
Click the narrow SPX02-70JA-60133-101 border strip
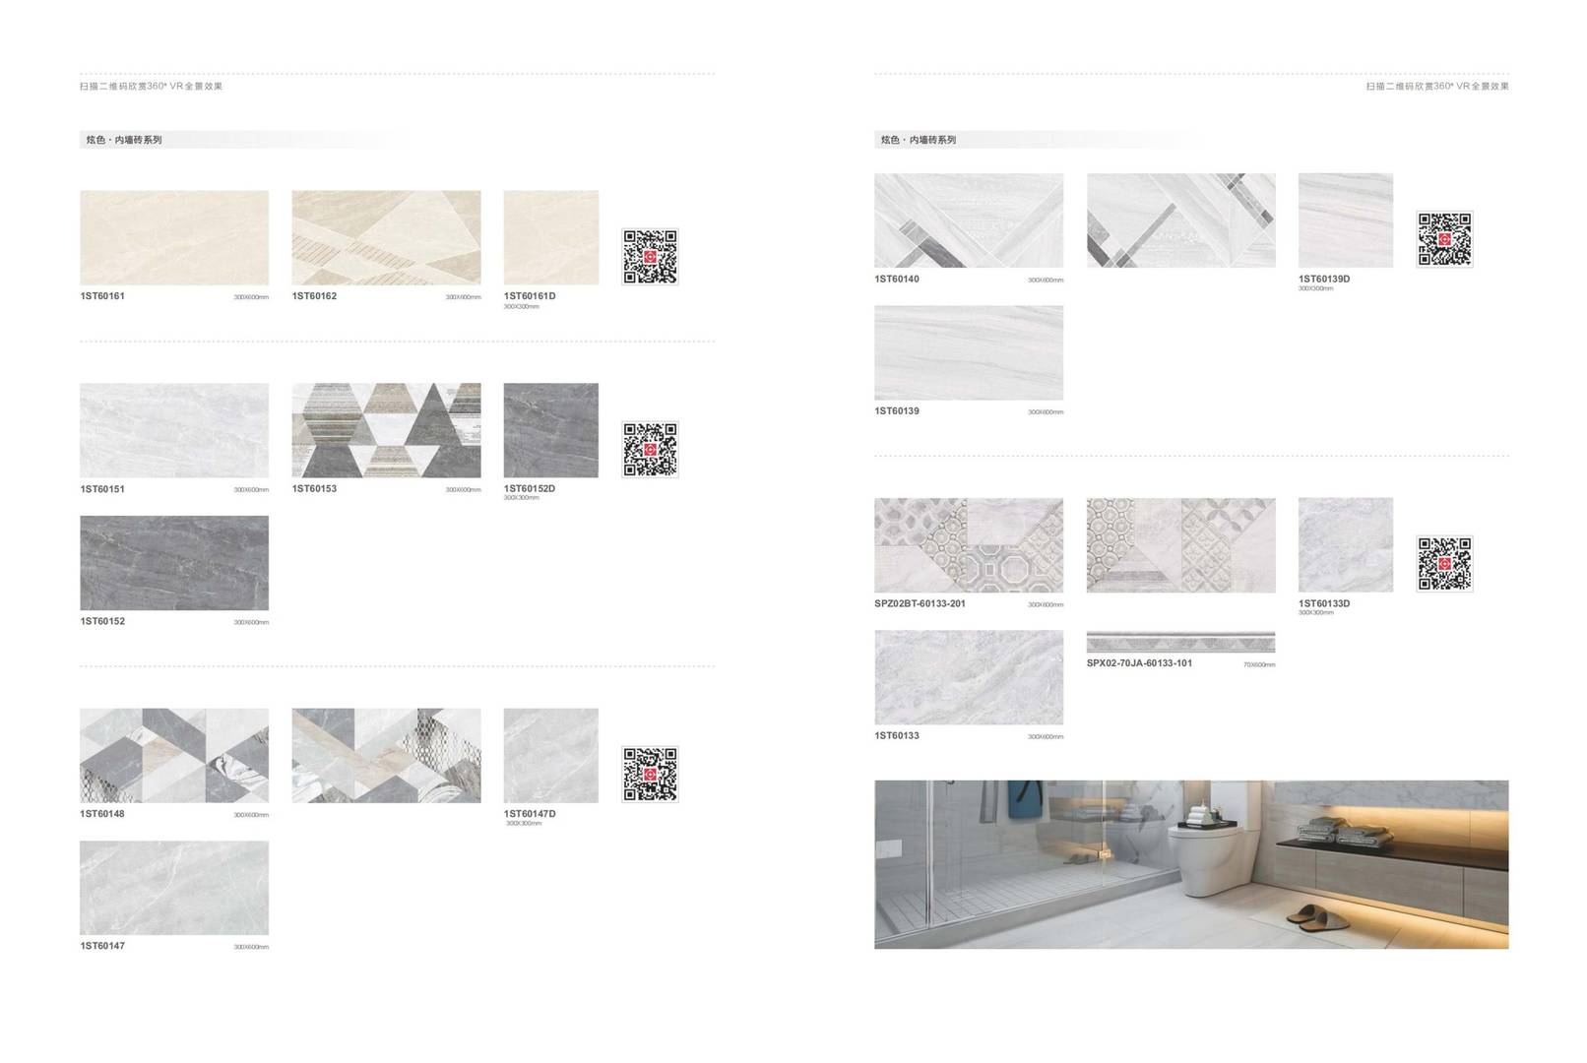coord(1180,643)
